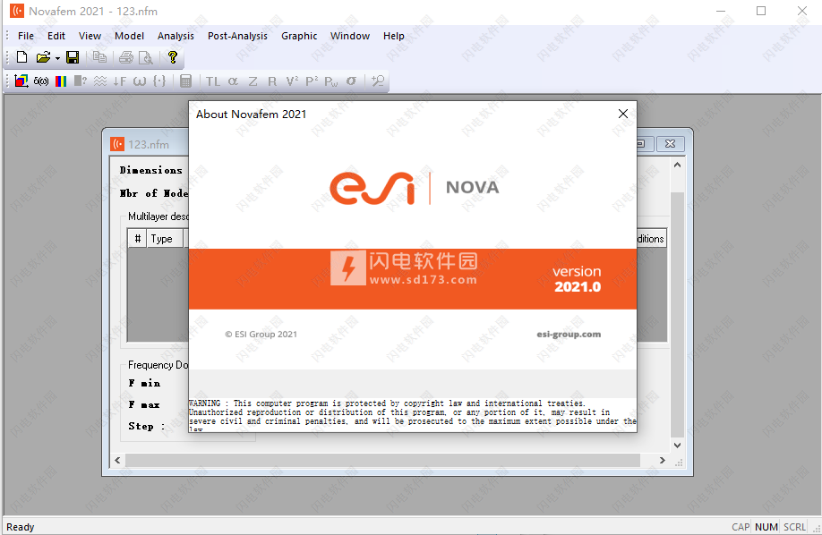Click the TL toolbar icon
The image size is (822, 535).
pyautogui.click(x=213, y=81)
